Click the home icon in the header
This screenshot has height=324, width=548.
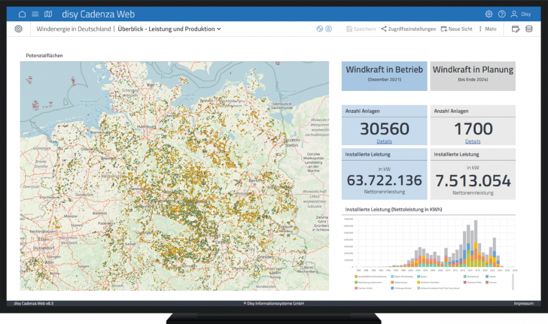coord(22,14)
